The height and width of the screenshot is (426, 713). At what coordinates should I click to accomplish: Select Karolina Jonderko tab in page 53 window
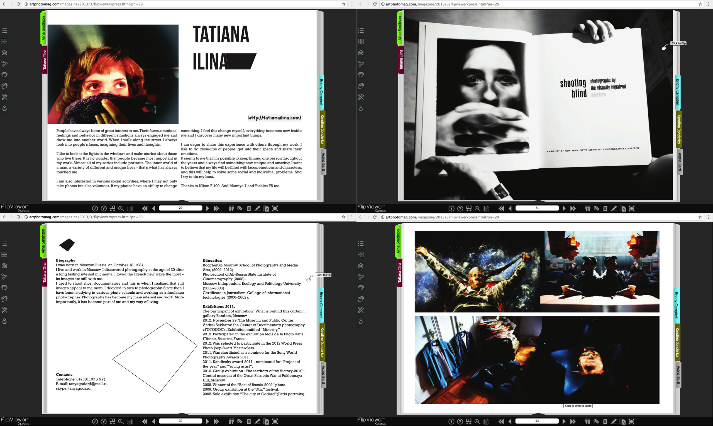677,342
